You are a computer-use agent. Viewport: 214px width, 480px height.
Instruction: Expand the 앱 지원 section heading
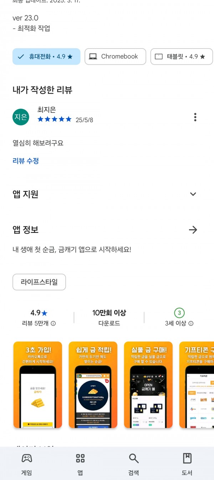pyautogui.click(x=25, y=194)
